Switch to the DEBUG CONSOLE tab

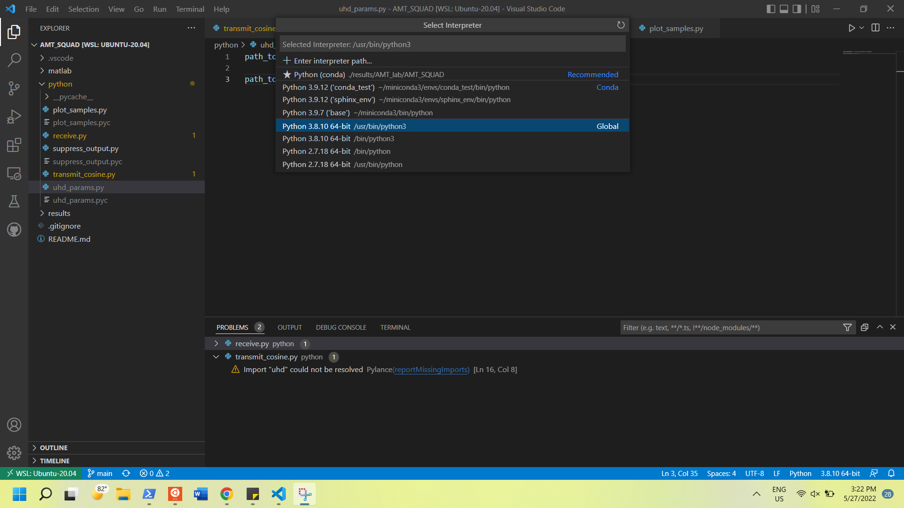[x=341, y=327]
